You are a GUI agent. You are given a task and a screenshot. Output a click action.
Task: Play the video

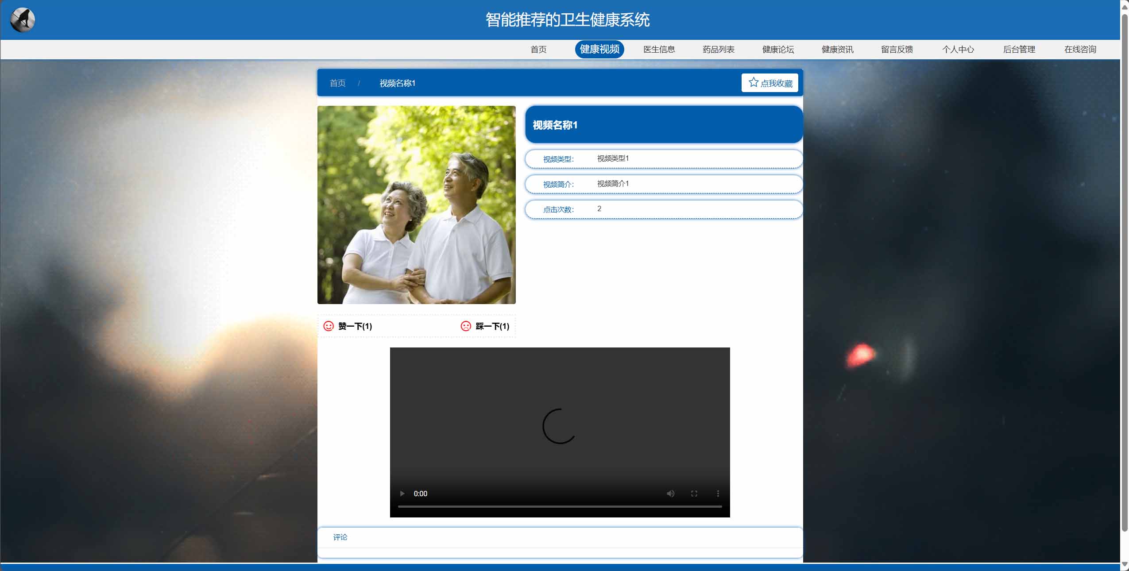click(x=402, y=494)
